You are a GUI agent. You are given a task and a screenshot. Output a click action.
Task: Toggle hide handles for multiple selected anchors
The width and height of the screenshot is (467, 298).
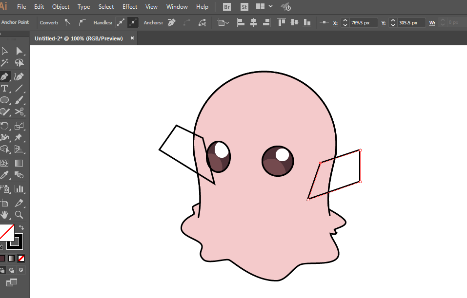(x=133, y=22)
